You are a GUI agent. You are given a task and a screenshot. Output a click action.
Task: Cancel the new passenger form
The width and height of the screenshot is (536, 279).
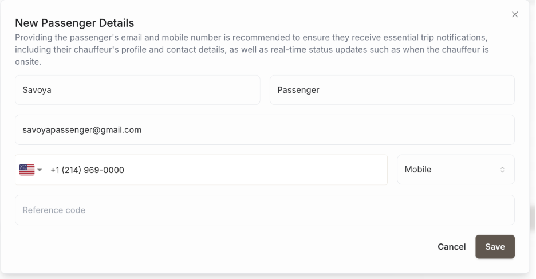pyautogui.click(x=451, y=247)
